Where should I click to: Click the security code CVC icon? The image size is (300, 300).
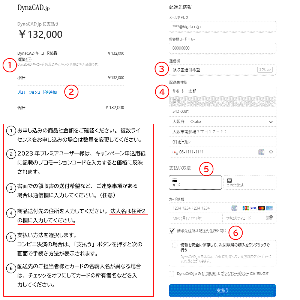269,217
